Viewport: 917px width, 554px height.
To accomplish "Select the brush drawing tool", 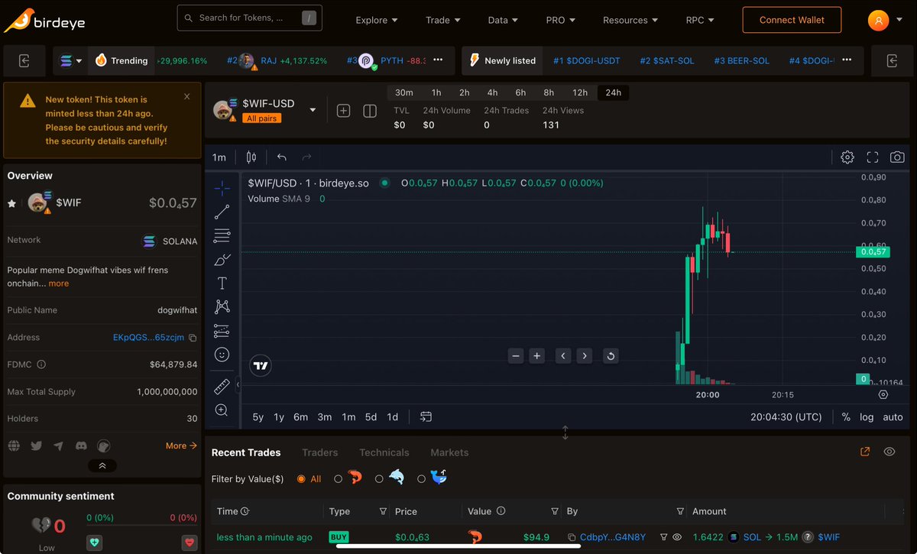I will 222,259.
